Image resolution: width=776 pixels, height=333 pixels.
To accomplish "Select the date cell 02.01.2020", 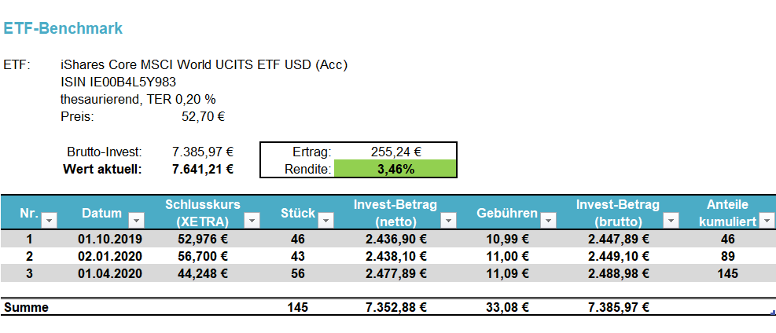I will [x=110, y=256].
